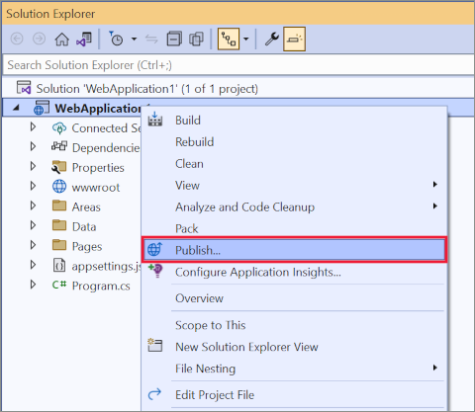The width and height of the screenshot is (475, 412).
Task: Select the wwwroot tree label
Action: pos(96,188)
